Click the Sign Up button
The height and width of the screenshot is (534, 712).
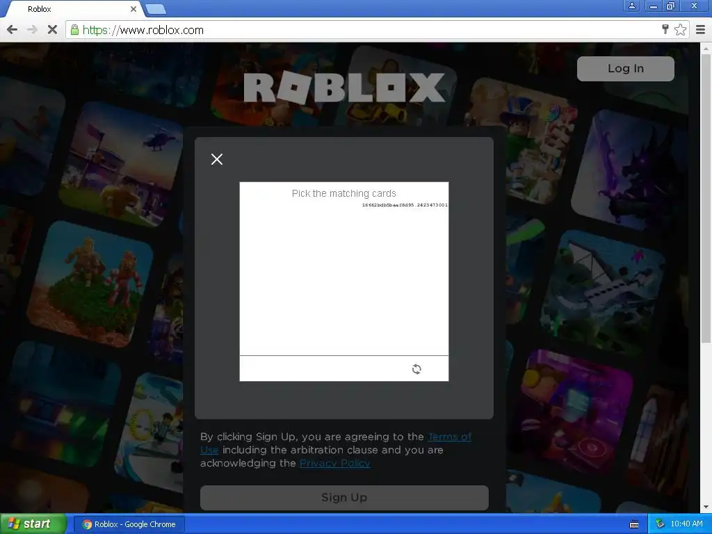pos(344,498)
